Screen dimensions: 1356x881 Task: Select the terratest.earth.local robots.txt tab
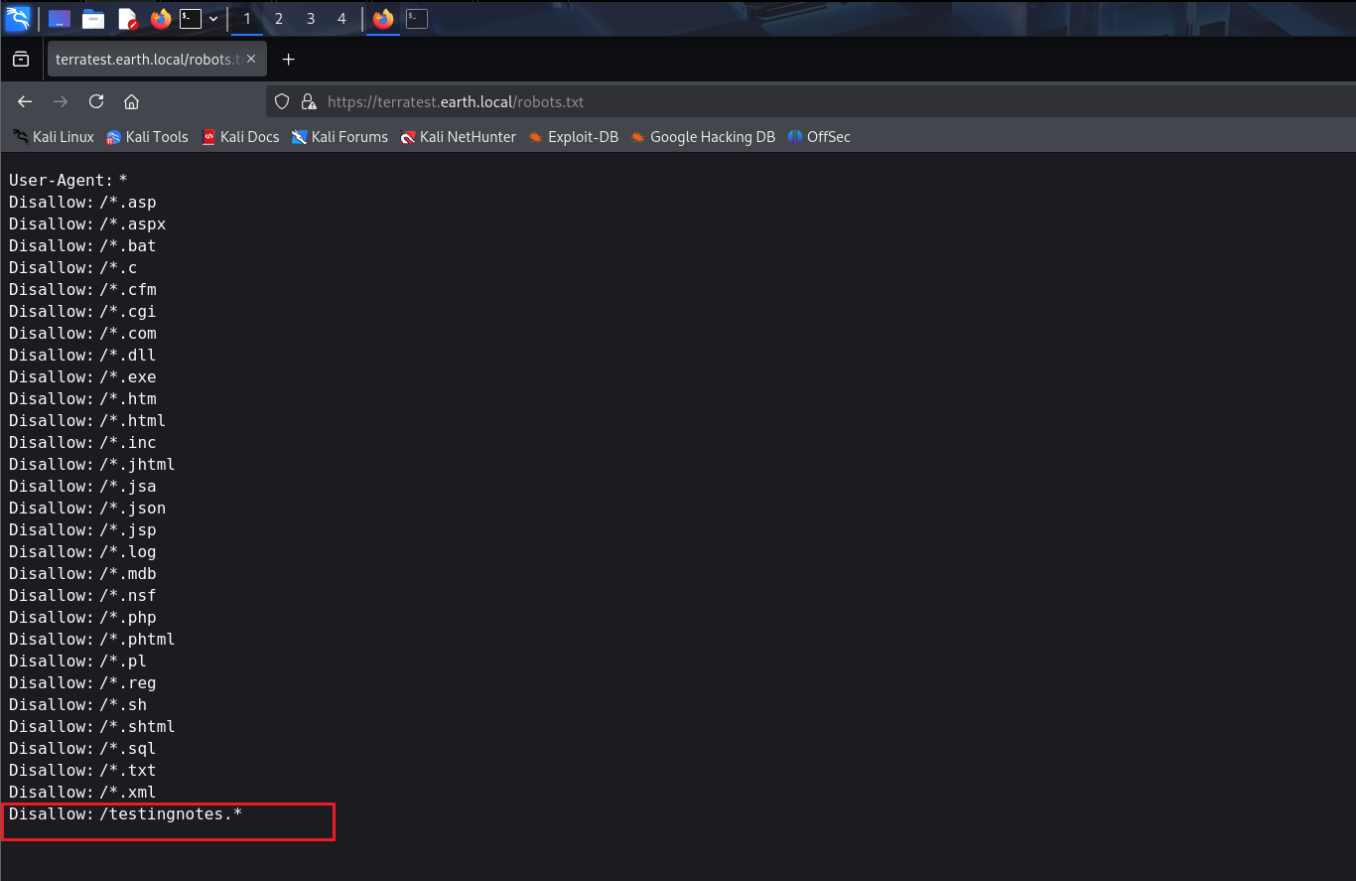coord(146,60)
